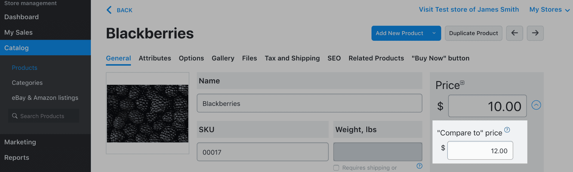Open Categories in the Catalog sidebar

pyautogui.click(x=27, y=83)
